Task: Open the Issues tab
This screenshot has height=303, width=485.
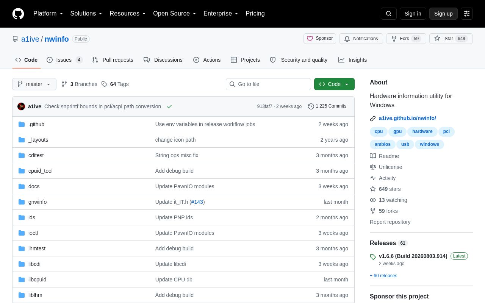Action: click(x=64, y=60)
